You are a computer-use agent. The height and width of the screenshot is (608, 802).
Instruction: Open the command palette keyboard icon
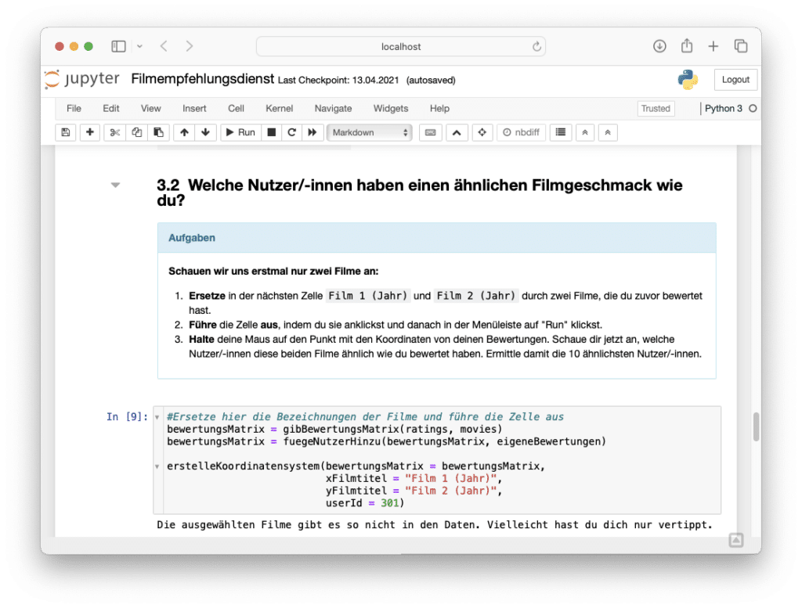(x=430, y=132)
